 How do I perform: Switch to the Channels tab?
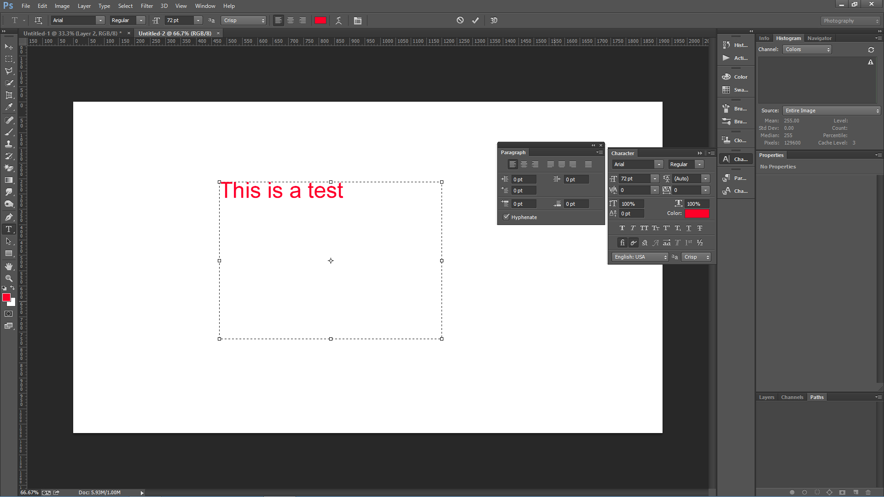[792, 397]
